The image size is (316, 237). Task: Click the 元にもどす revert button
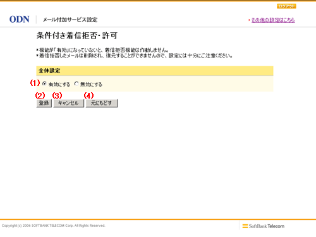coord(102,103)
